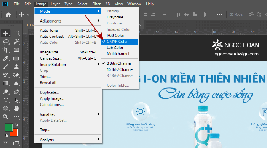This screenshot has width=267, height=148.
Task: Expand the Adjustments submenu
Action: [67, 21]
